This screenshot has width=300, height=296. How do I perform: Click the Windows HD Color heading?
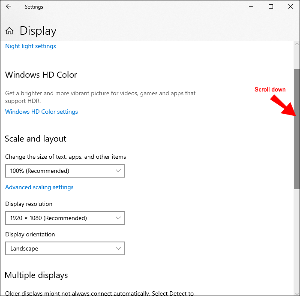(41, 75)
